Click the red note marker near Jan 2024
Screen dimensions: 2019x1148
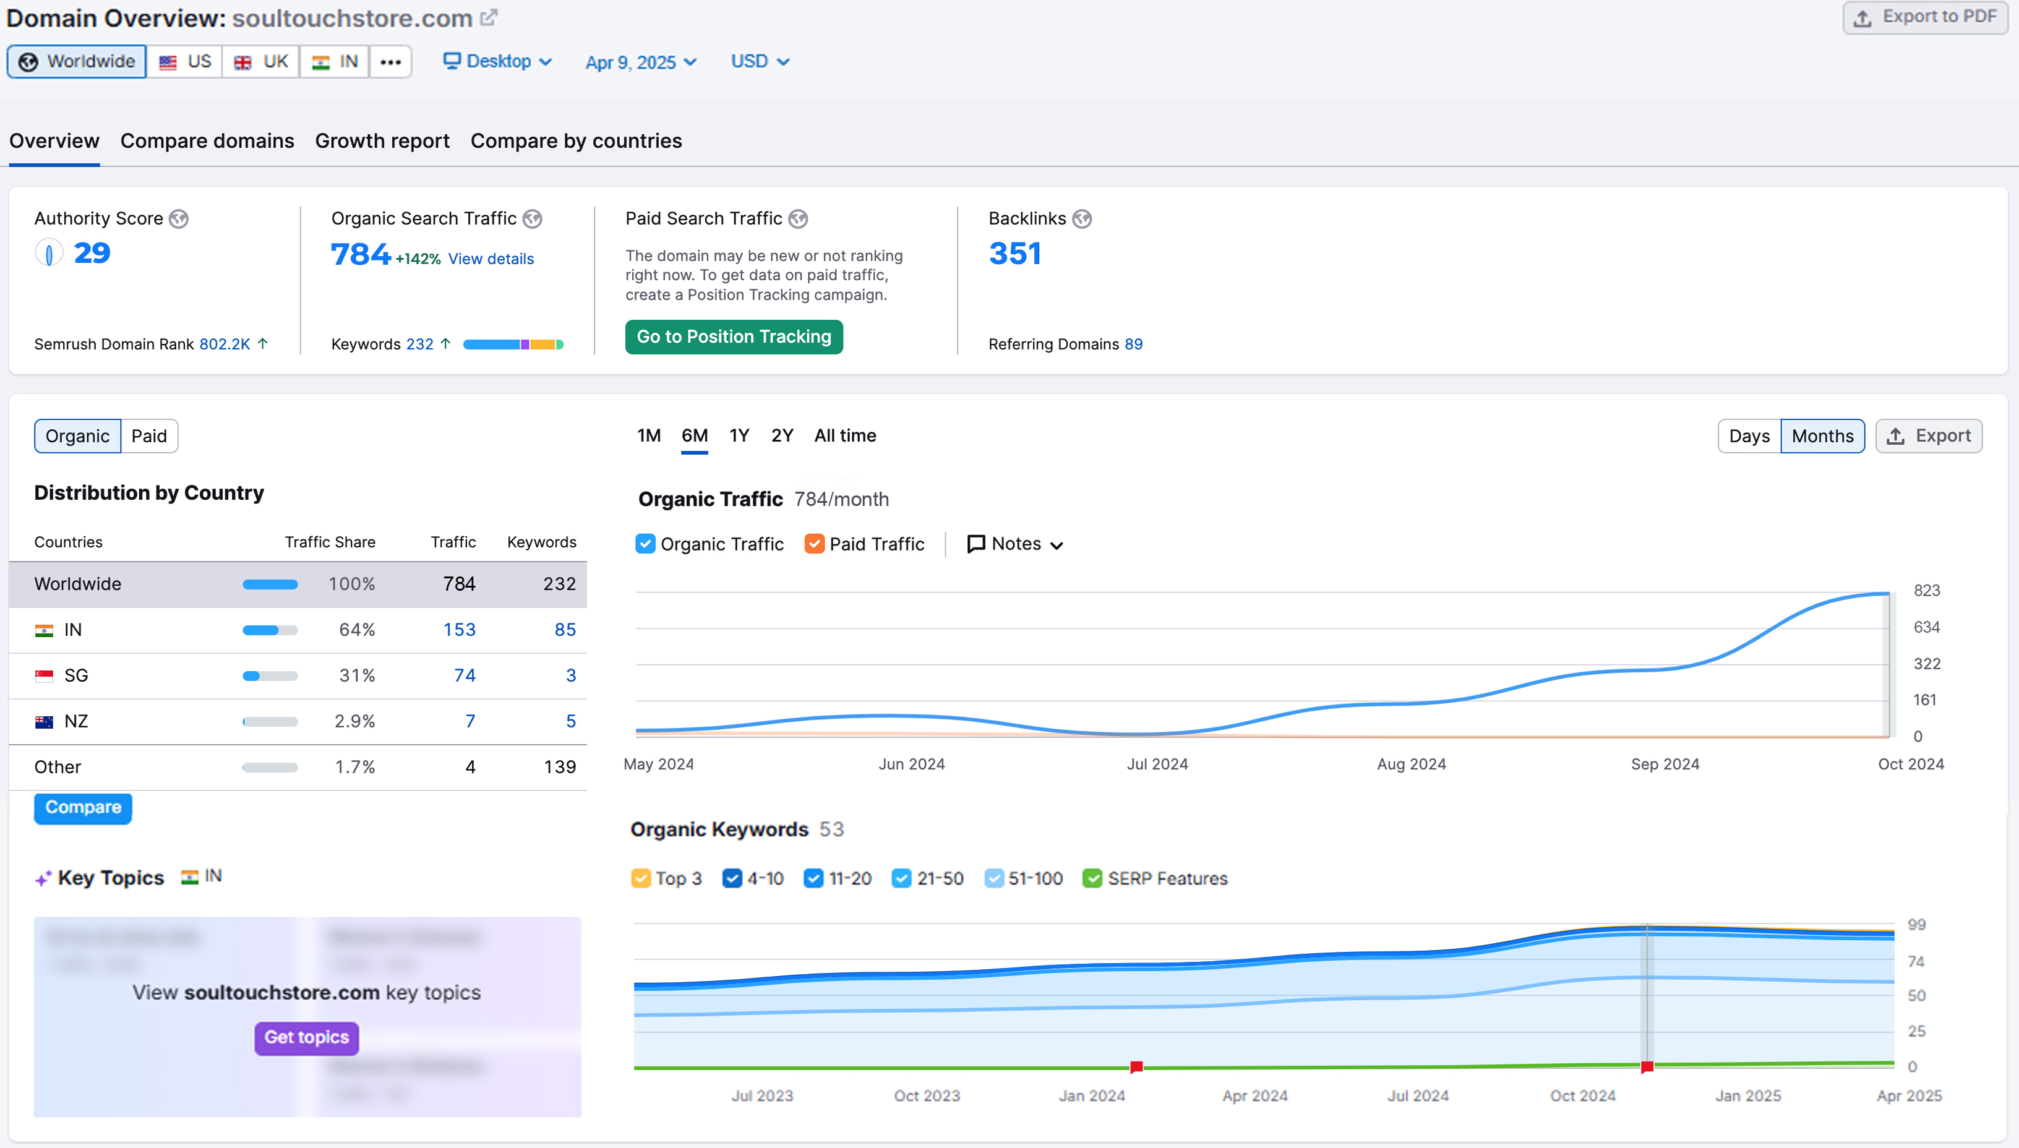1136,1068
